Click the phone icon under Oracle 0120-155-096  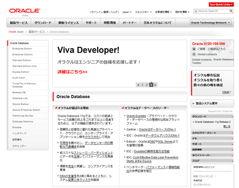pyautogui.click(x=194, y=49)
